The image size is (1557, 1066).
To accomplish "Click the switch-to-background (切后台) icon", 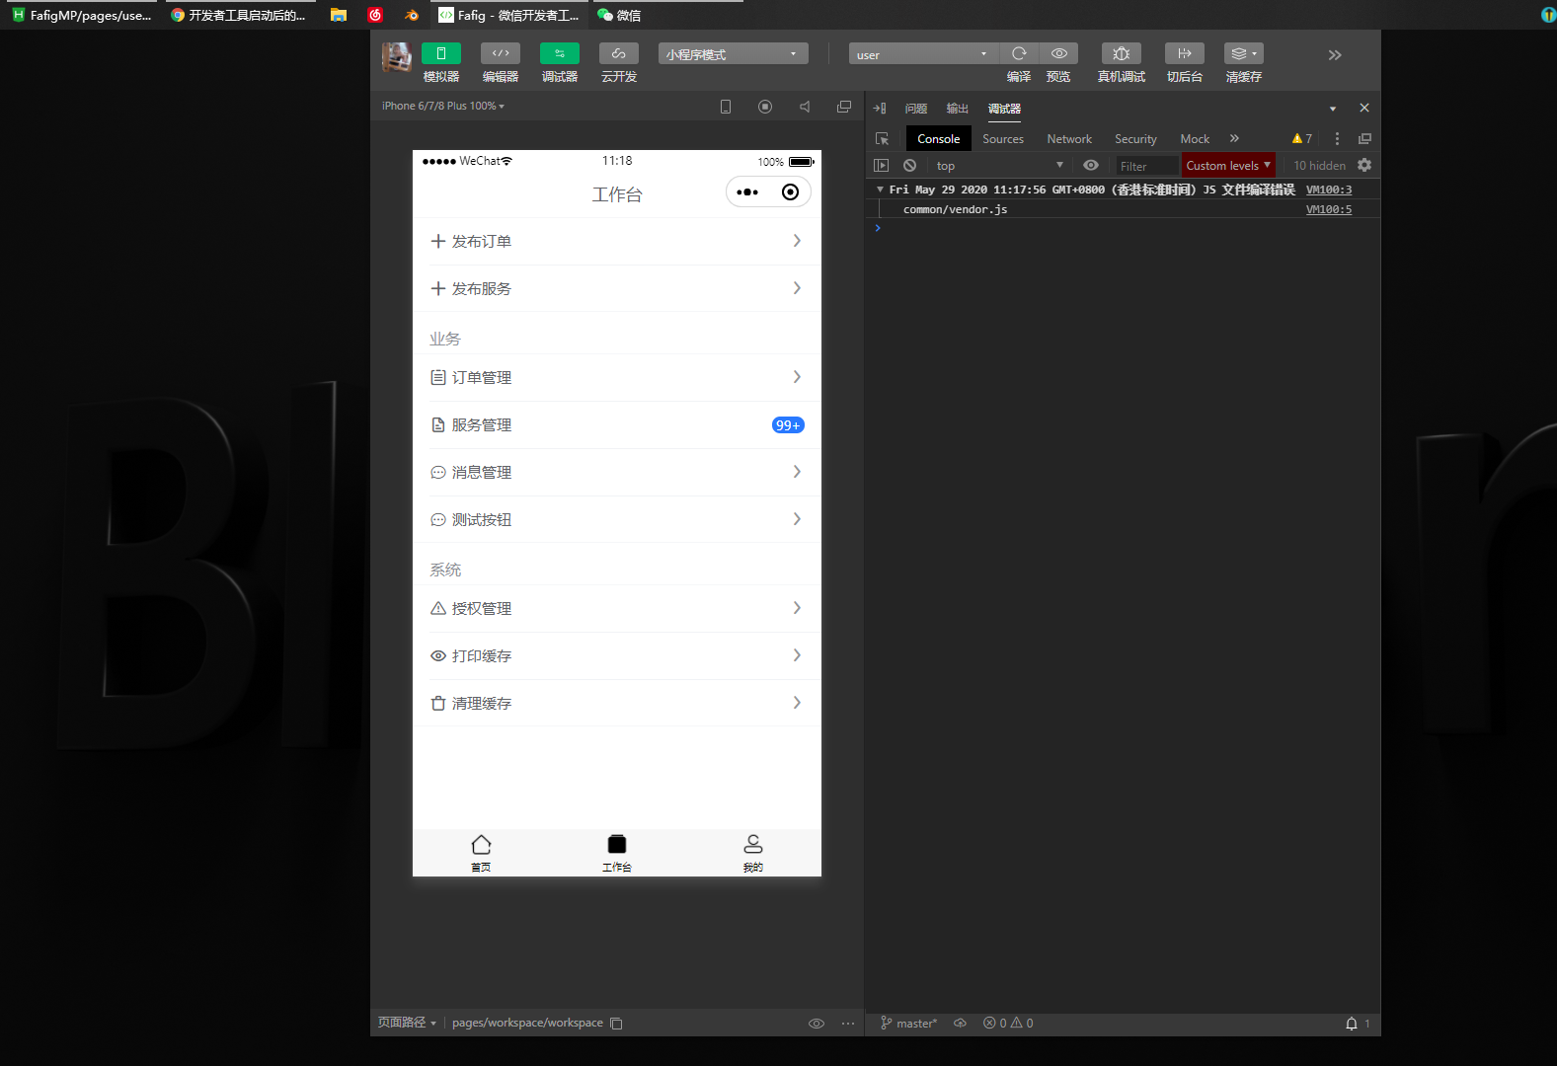I will coord(1185,53).
